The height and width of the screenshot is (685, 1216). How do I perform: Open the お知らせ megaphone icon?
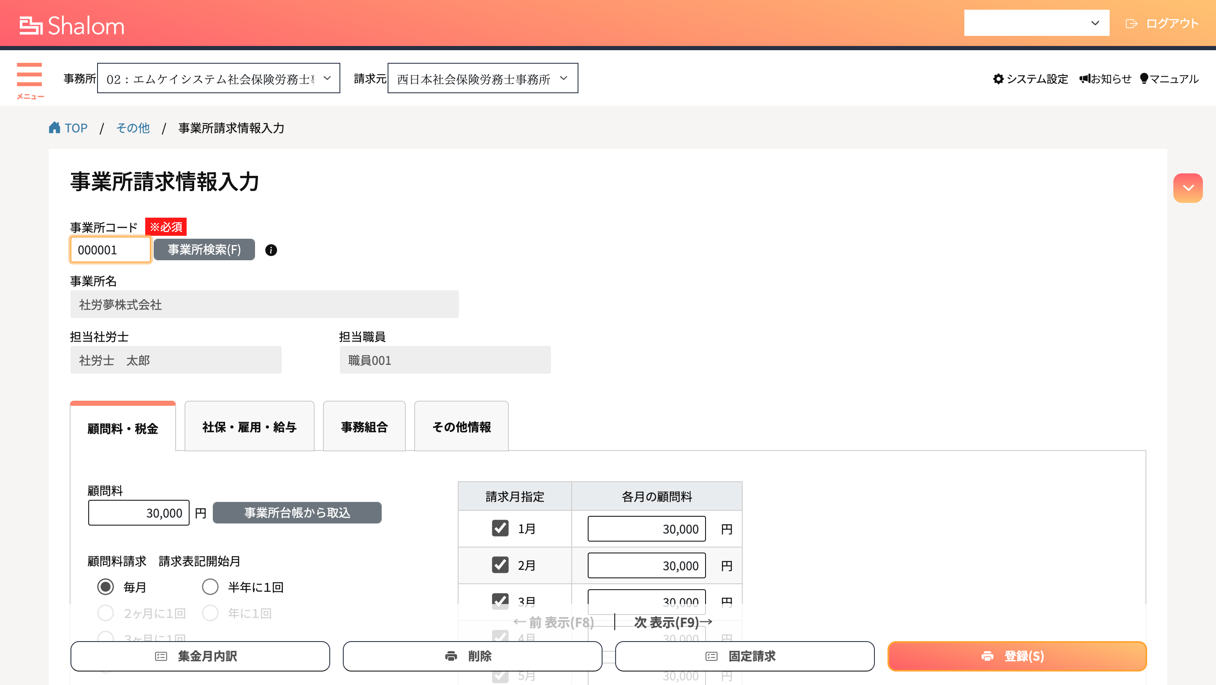[x=1084, y=78]
